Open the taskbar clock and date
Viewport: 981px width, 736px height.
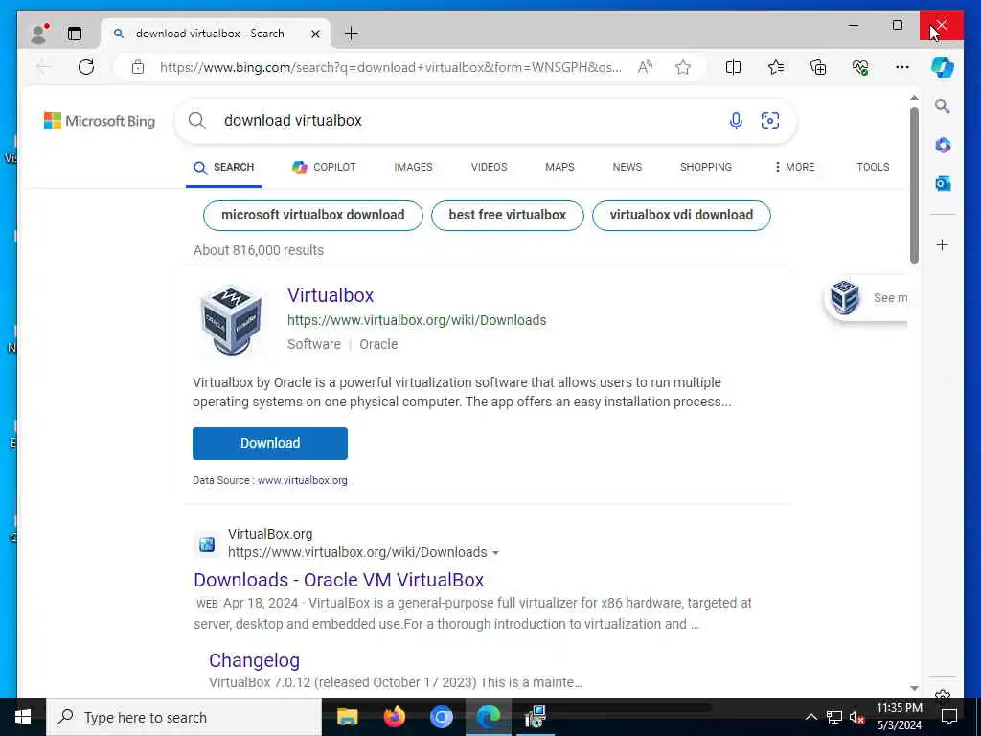pos(899,717)
